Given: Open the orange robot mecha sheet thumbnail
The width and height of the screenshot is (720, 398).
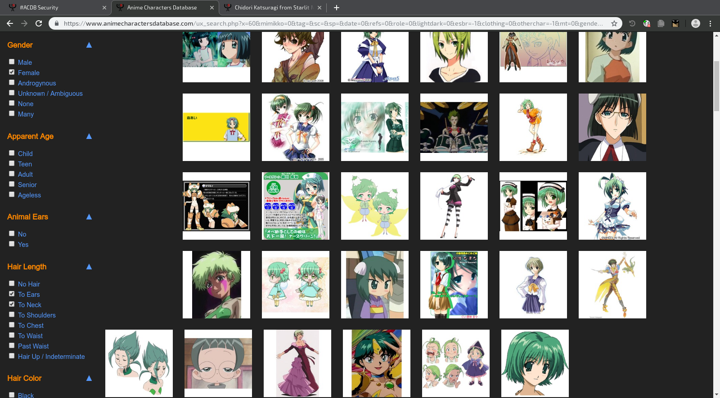Looking at the screenshot, I should tap(216, 206).
